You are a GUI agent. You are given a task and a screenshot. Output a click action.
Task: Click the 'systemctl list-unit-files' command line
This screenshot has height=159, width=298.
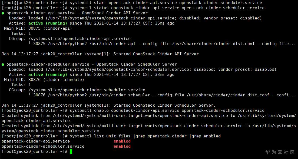(x=145, y=136)
